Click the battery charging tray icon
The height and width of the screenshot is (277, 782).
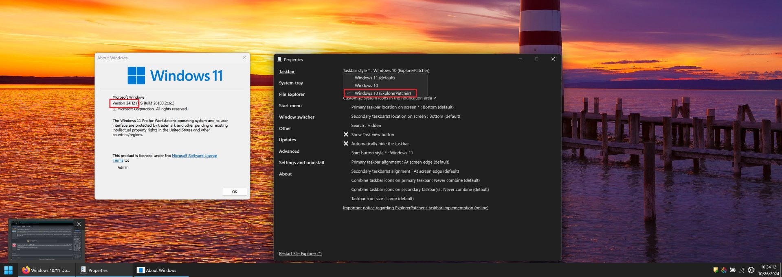click(733, 270)
